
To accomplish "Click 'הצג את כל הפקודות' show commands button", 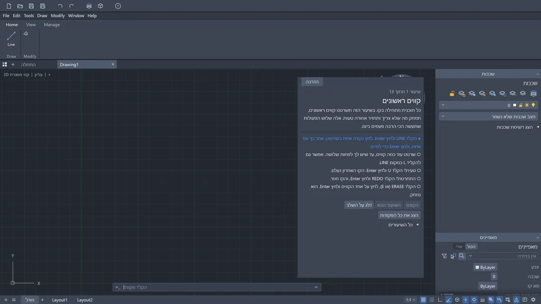I will pos(399,215).
